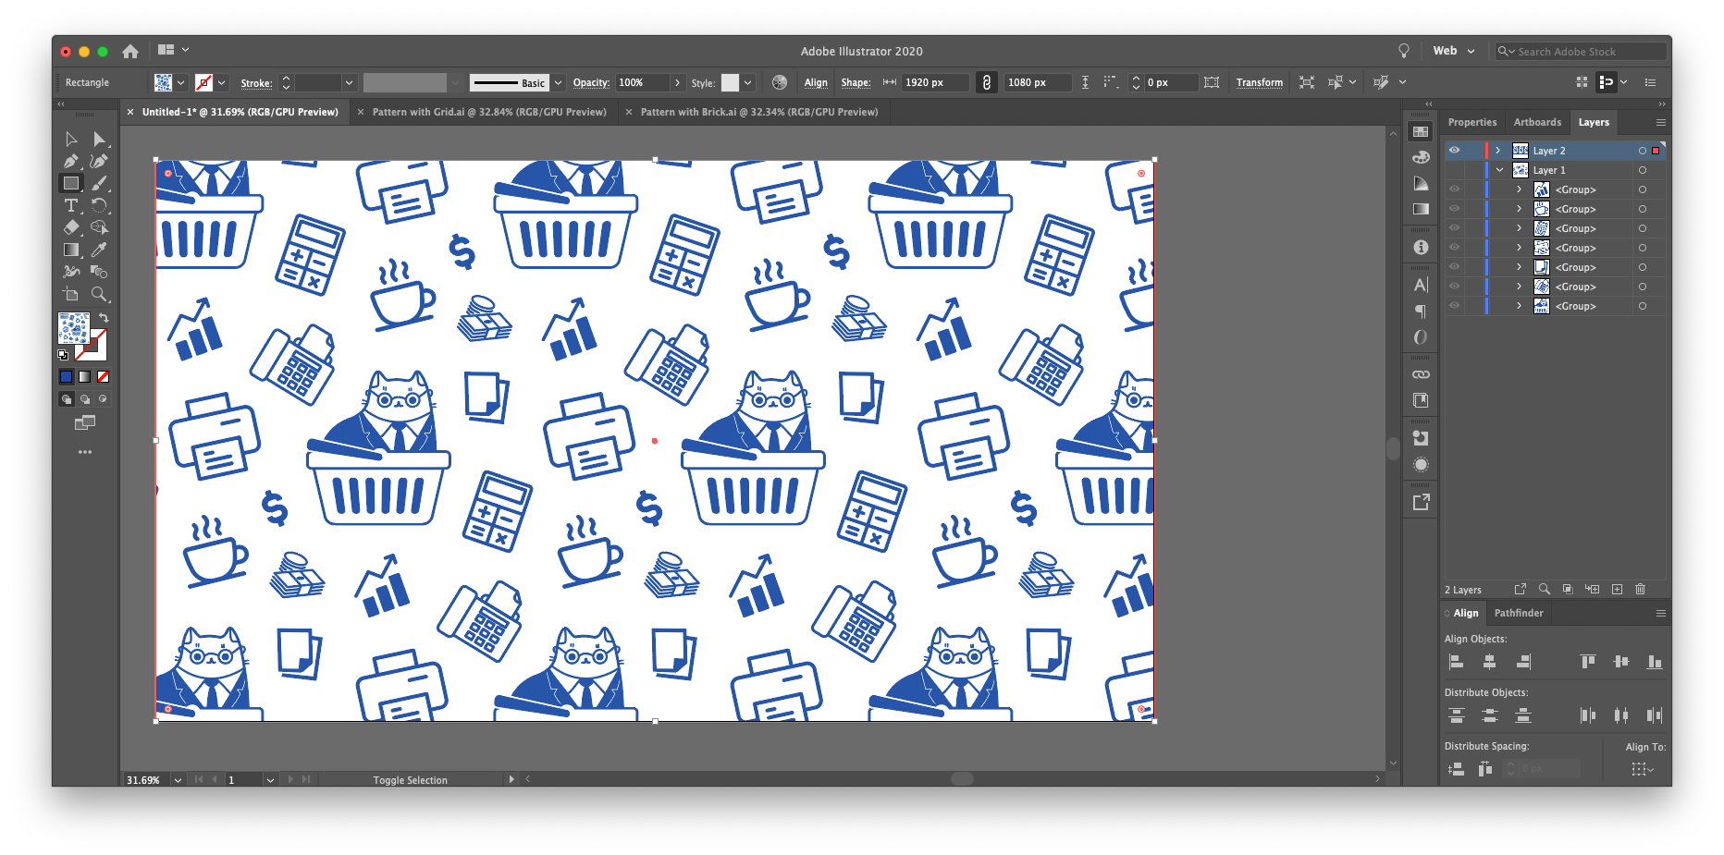Click the Search Adobe Stock field
This screenshot has width=1724, height=855.
tap(1582, 51)
